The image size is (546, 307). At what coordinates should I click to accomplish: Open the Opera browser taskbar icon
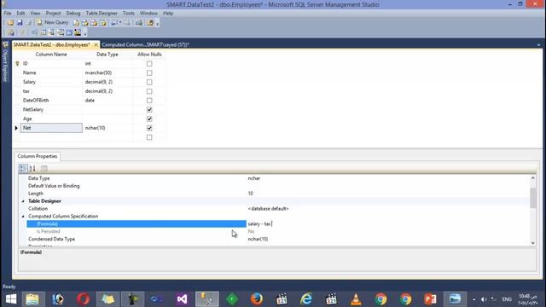(x=83, y=299)
